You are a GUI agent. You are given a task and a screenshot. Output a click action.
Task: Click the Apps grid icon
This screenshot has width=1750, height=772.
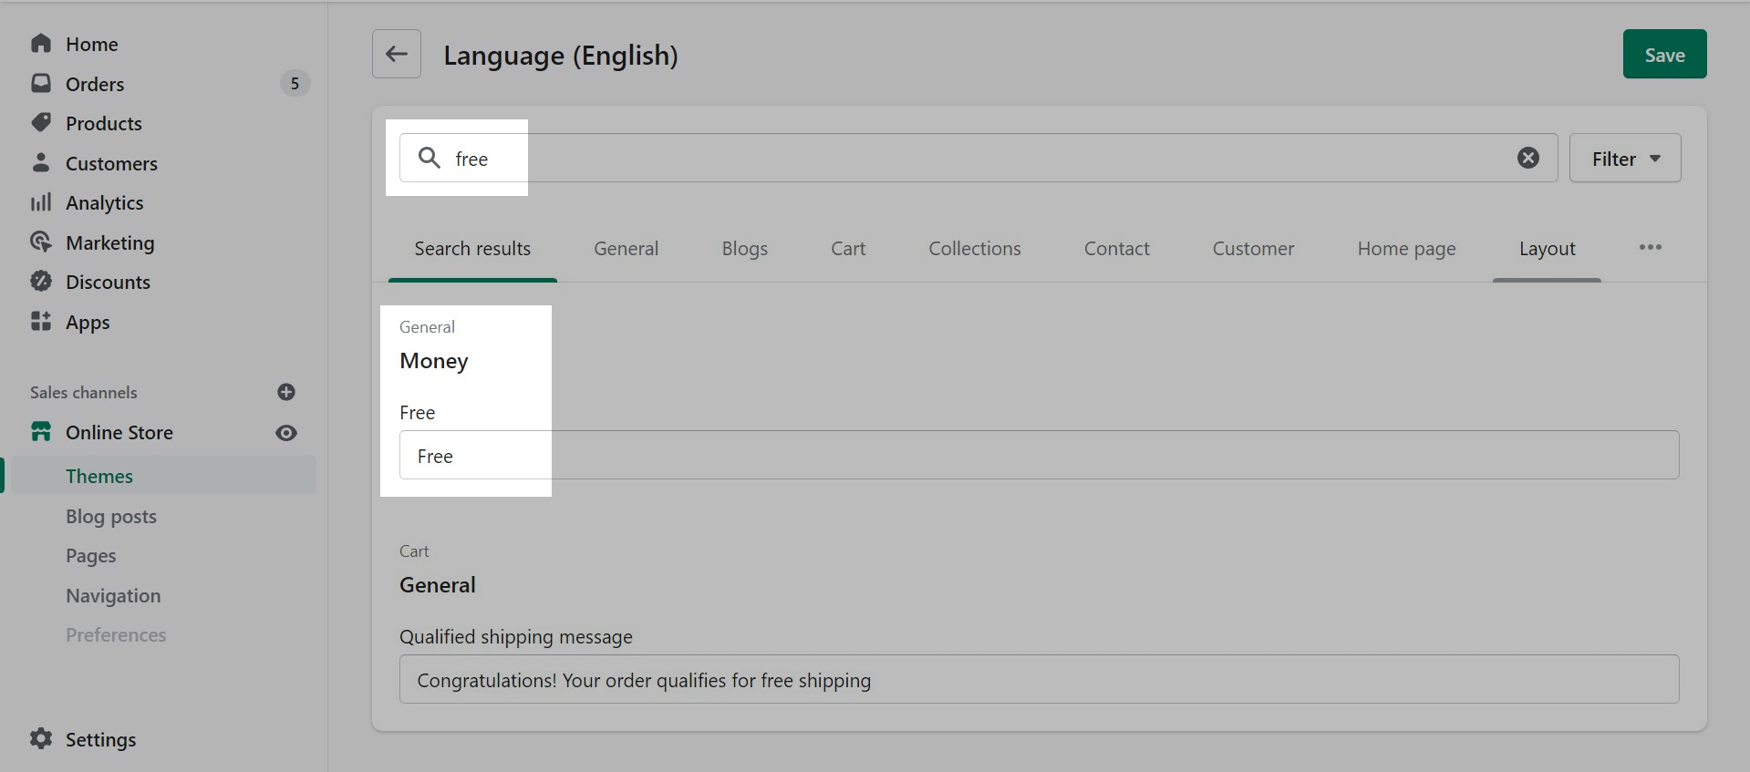tap(41, 322)
